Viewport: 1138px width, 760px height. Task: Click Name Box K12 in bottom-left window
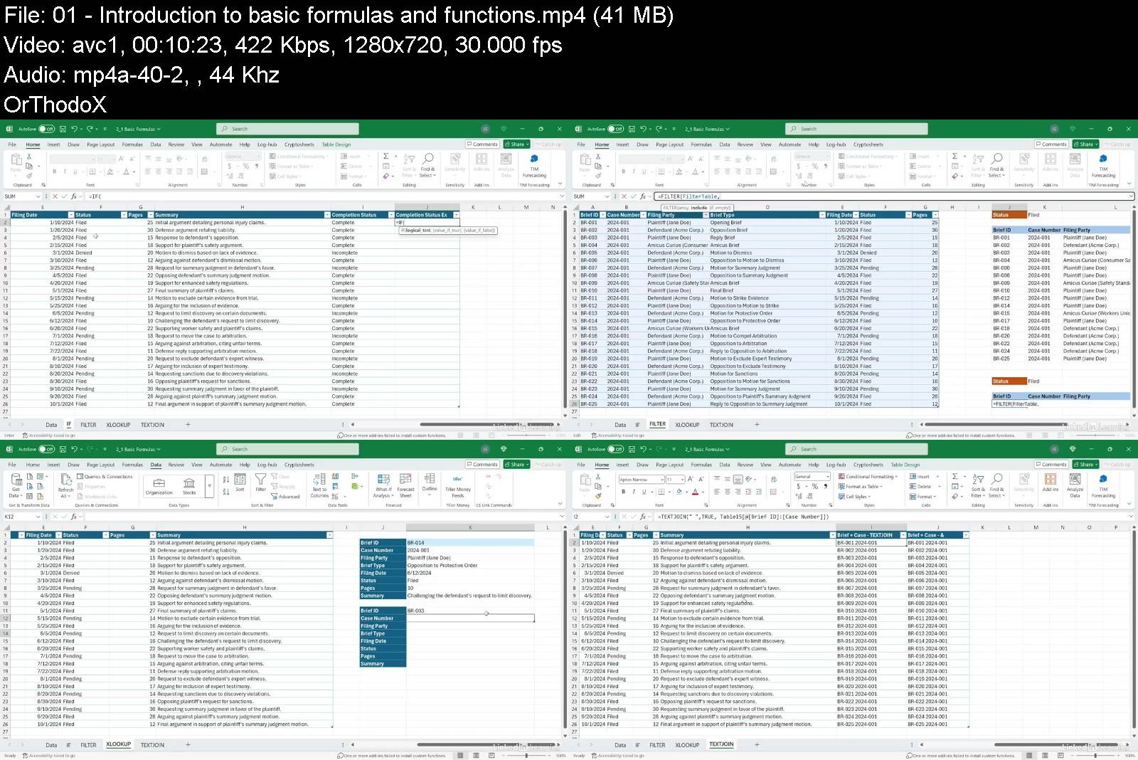tap(21, 517)
